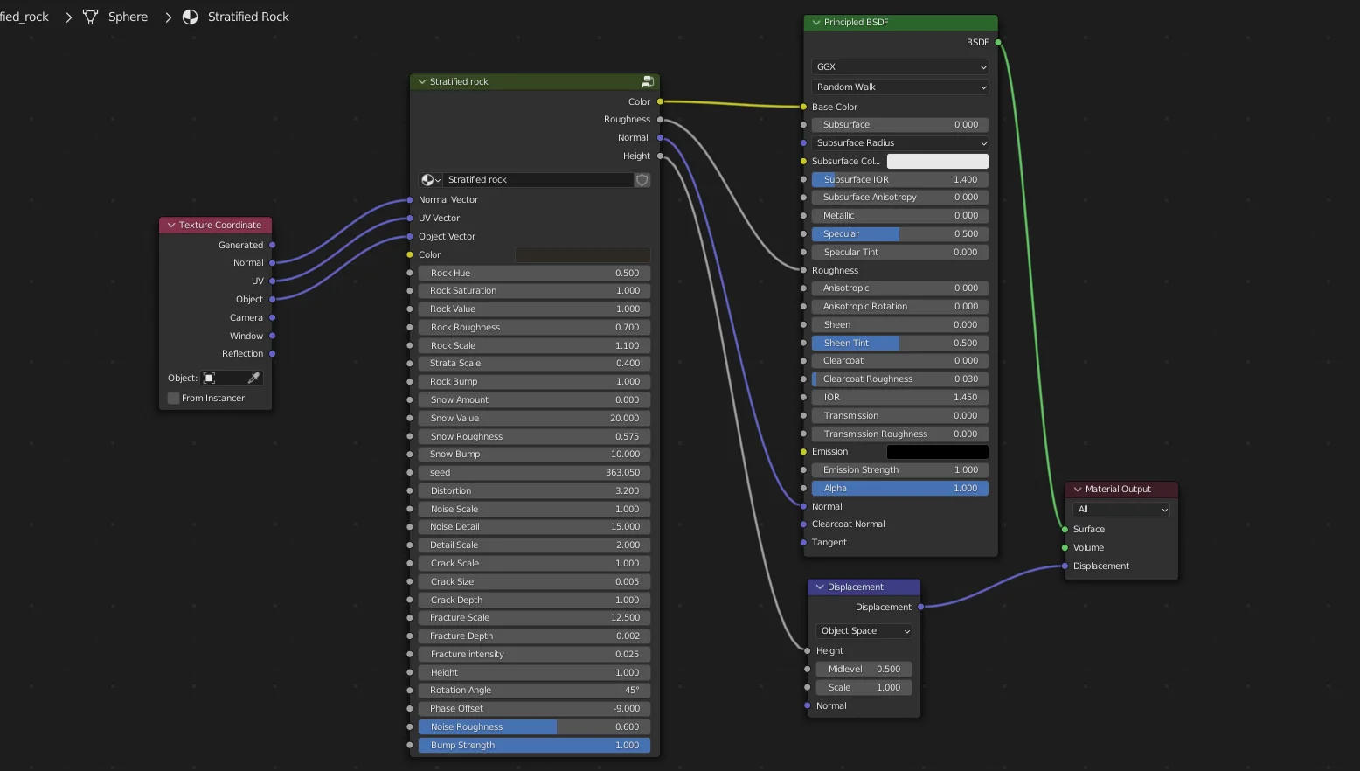Click the Stratified Rock material icon in breadcrumb
Screen dimensions: 1360x771
coord(190,17)
